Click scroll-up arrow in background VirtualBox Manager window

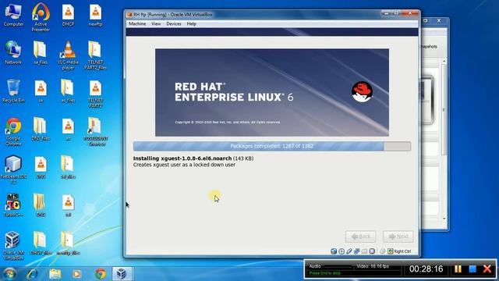tap(444, 61)
